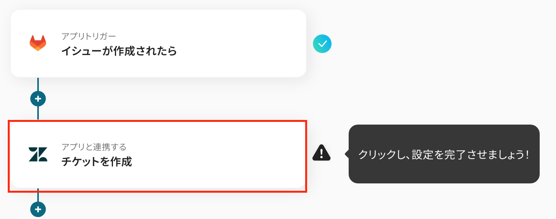This screenshot has height=219, width=556.
Task: Open the チケットを作成 action title
Action: 97,162
